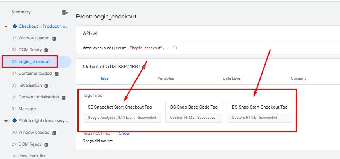
Task: Click the badge icon next to DOM Ready 36
Action: [46, 50]
